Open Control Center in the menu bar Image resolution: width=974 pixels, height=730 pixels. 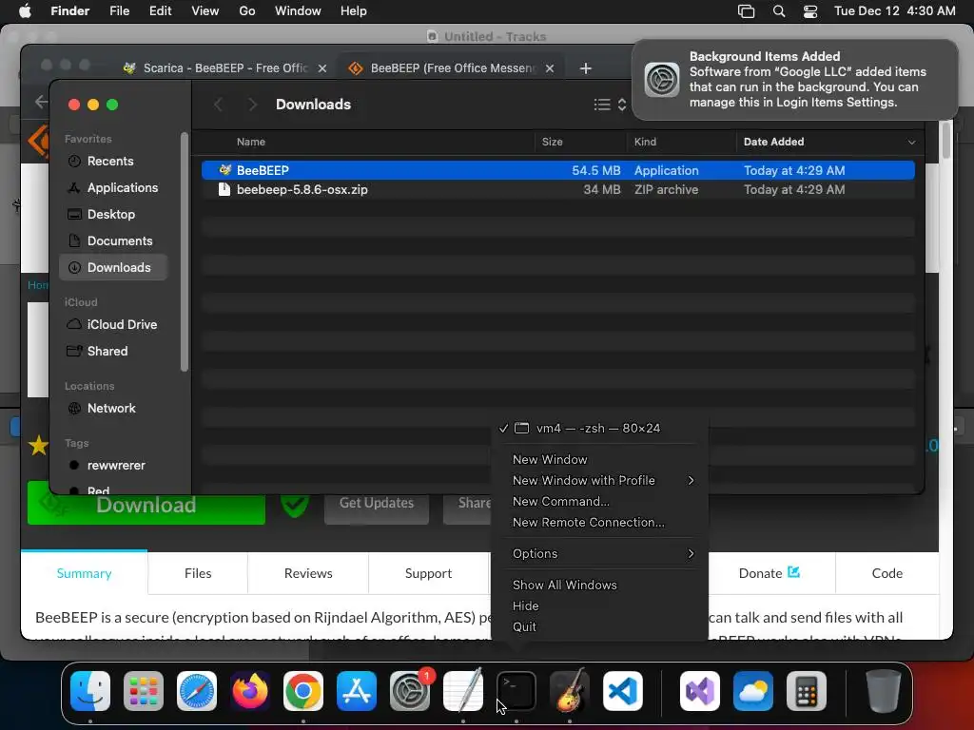pyautogui.click(x=810, y=11)
